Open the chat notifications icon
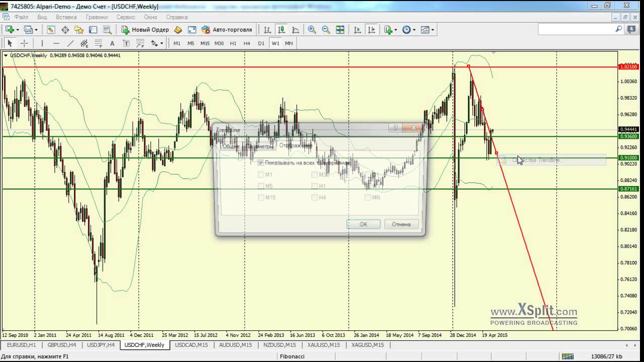This screenshot has height=362, width=644. (631, 30)
